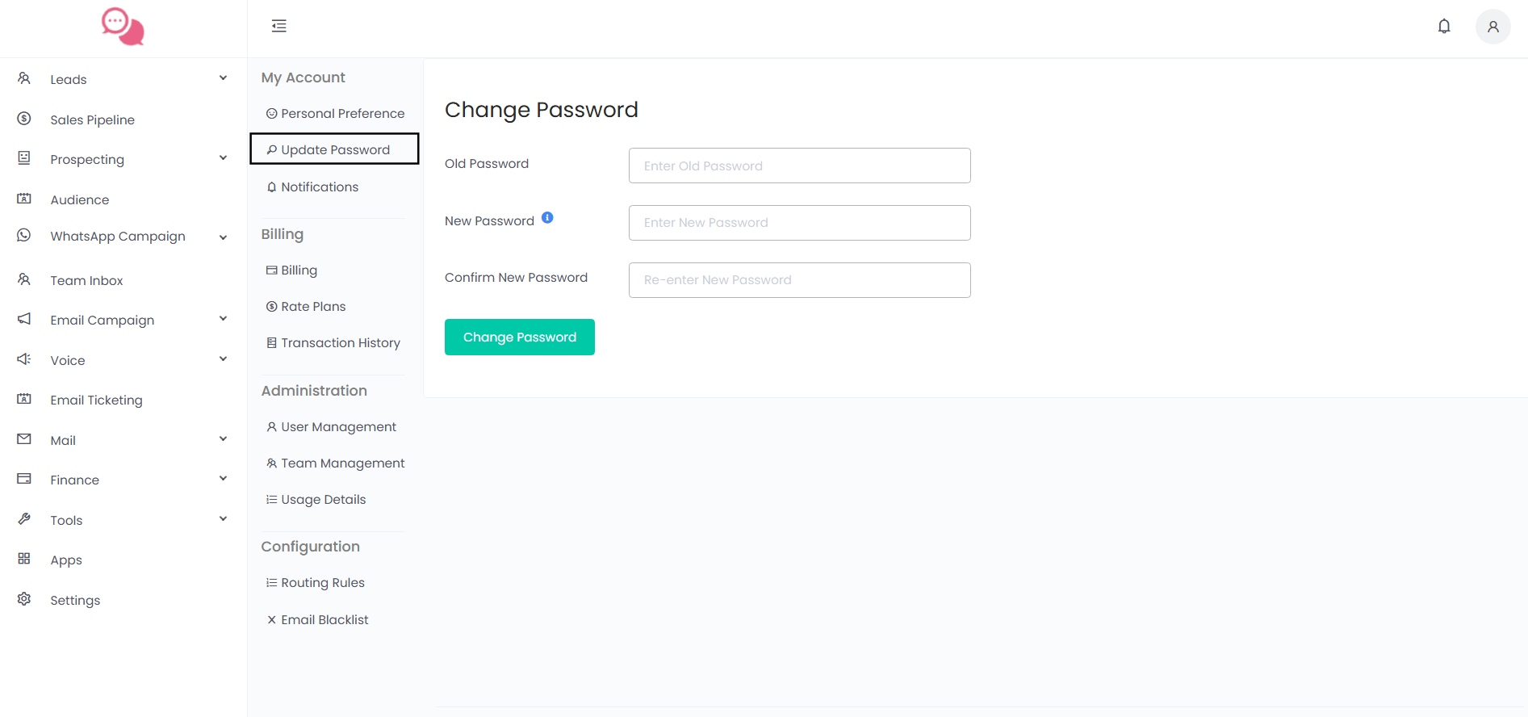
Task: Click the Enter Old Password field
Action: (x=798, y=165)
